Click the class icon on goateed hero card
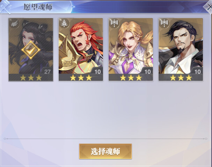Screen dimensions: 212x167 pos(164,23)
